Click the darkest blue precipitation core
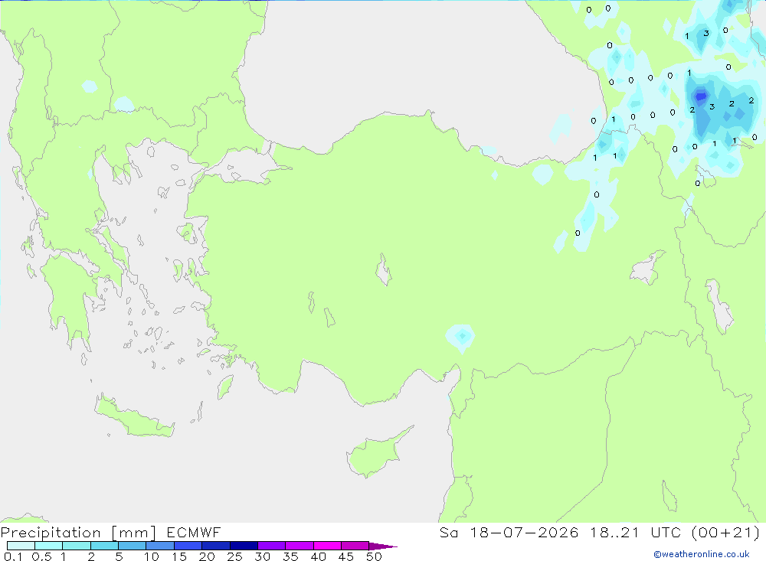The image size is (766, 561). (701, 96)
